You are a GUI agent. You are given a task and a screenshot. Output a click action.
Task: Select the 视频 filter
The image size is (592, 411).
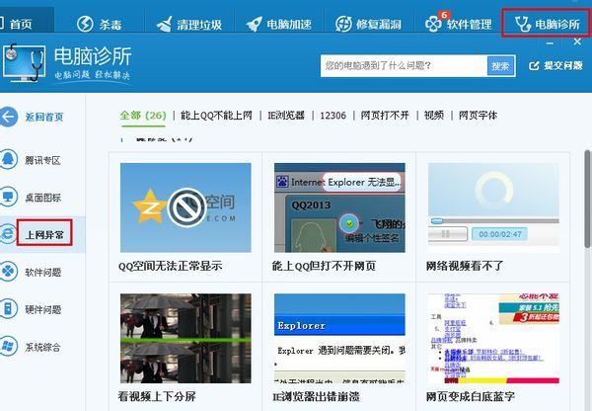tap(434, 116)
